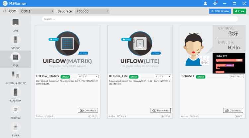This screenshot has width=249, height=138.
Task: Click the COM Monitor button
Action: tap(220, 11)
